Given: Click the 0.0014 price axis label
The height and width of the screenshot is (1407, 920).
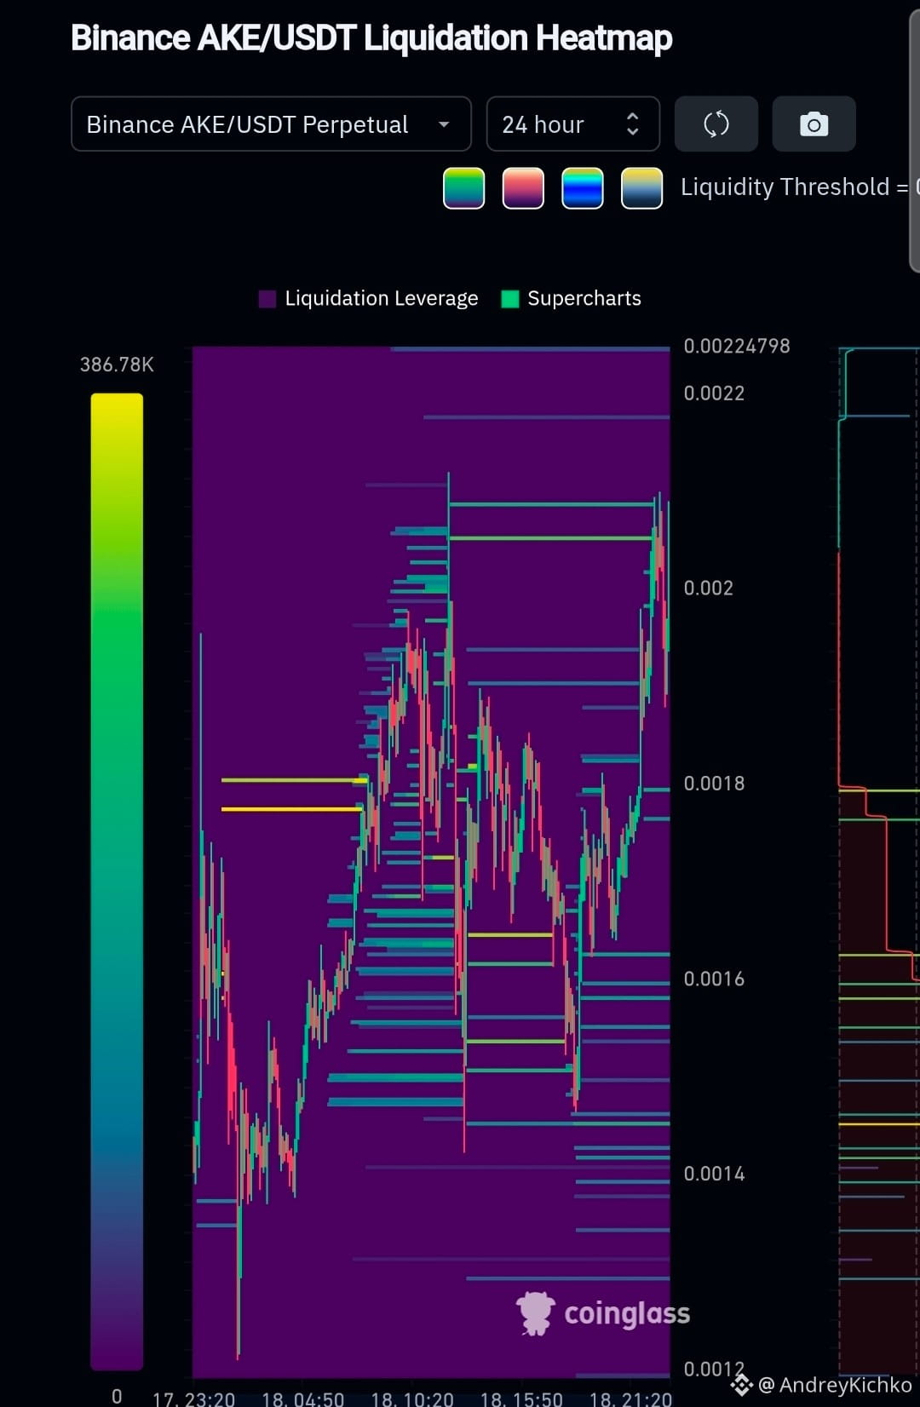Looking at the screenshot, I should coord(714,1174).
